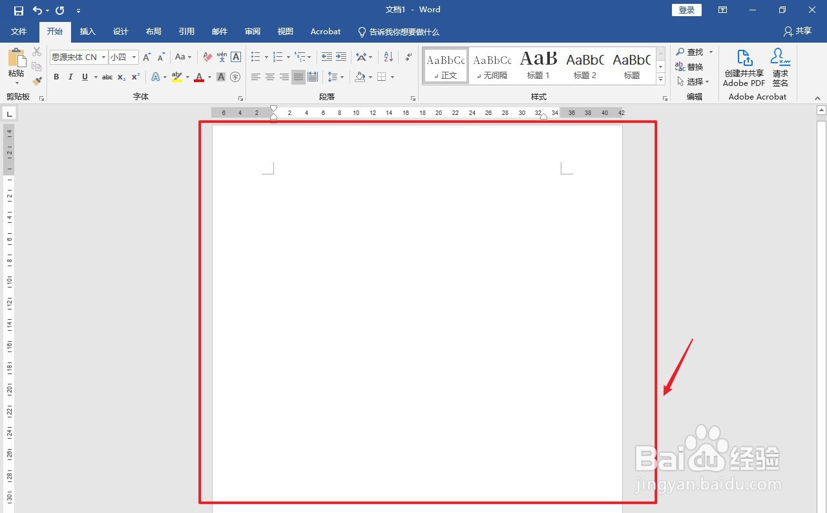The width and height of the screenshot is (827, 513).
Task: Click the Redo icon in quick access toolbar
Action: point(60,10)
